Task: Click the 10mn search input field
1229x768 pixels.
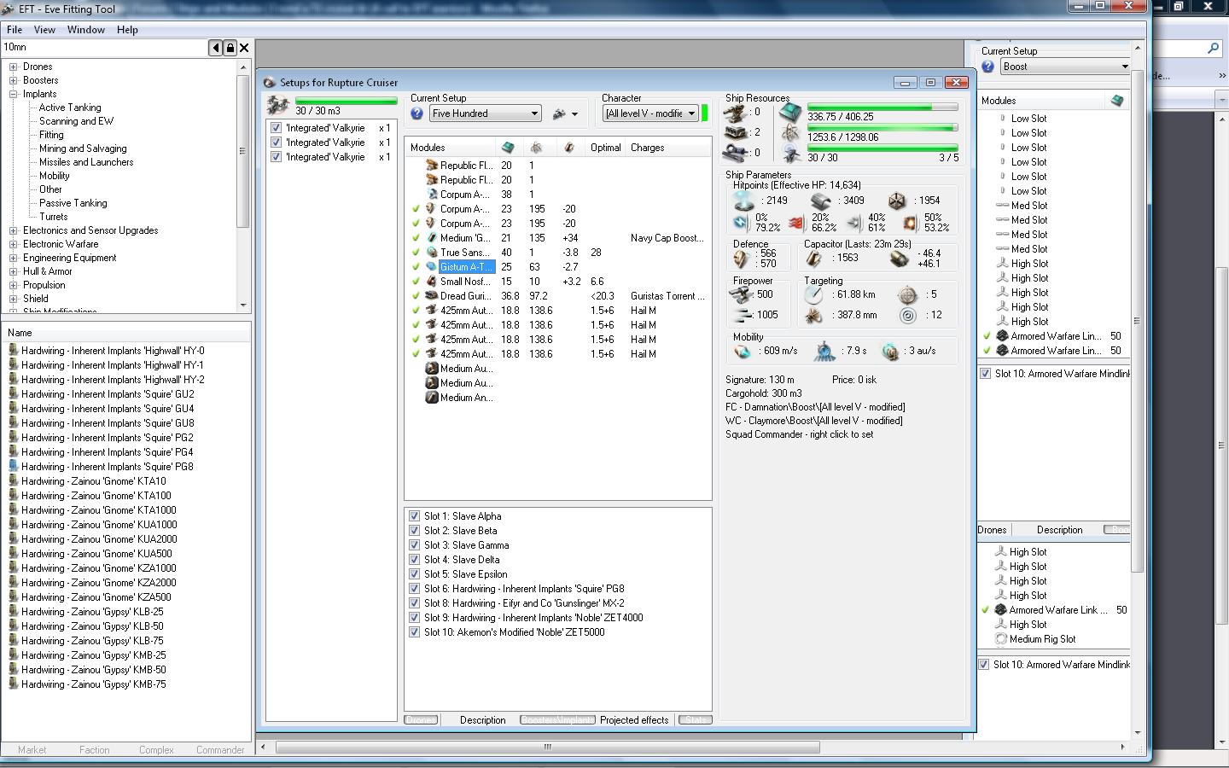Action: coord(102,48)
